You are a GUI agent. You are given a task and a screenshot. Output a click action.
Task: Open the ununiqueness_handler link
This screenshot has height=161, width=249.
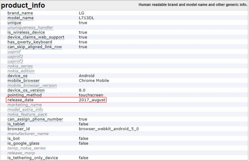30,28
